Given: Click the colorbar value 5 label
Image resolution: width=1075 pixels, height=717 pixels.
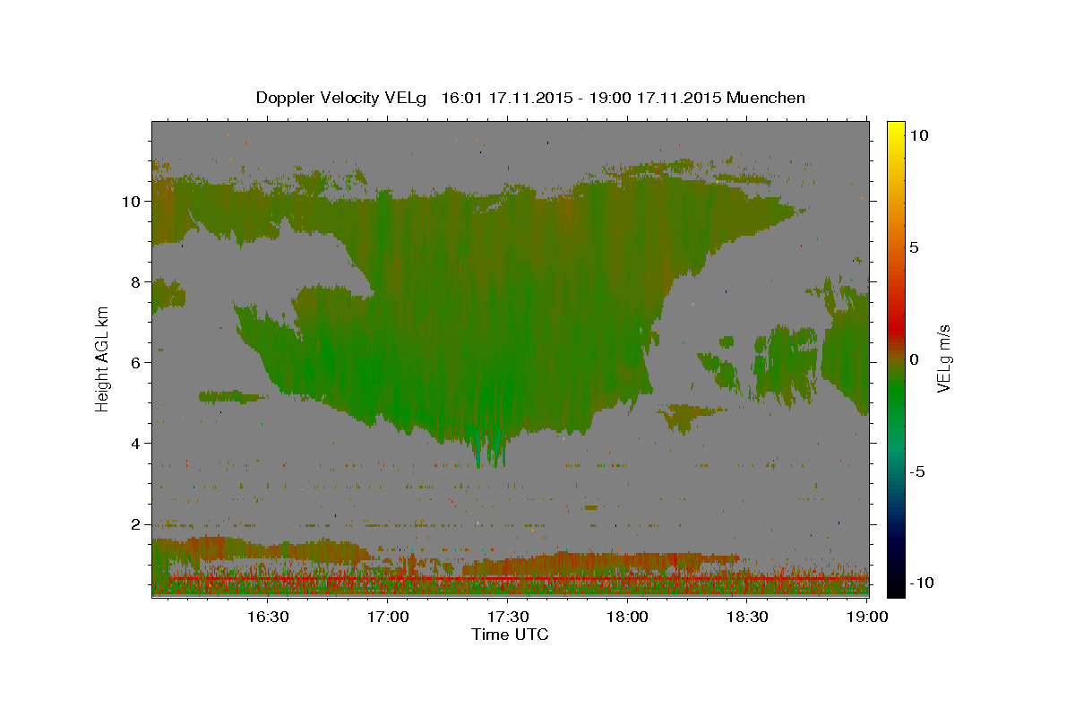Looking at the screenshot, I should pos(915,247).
